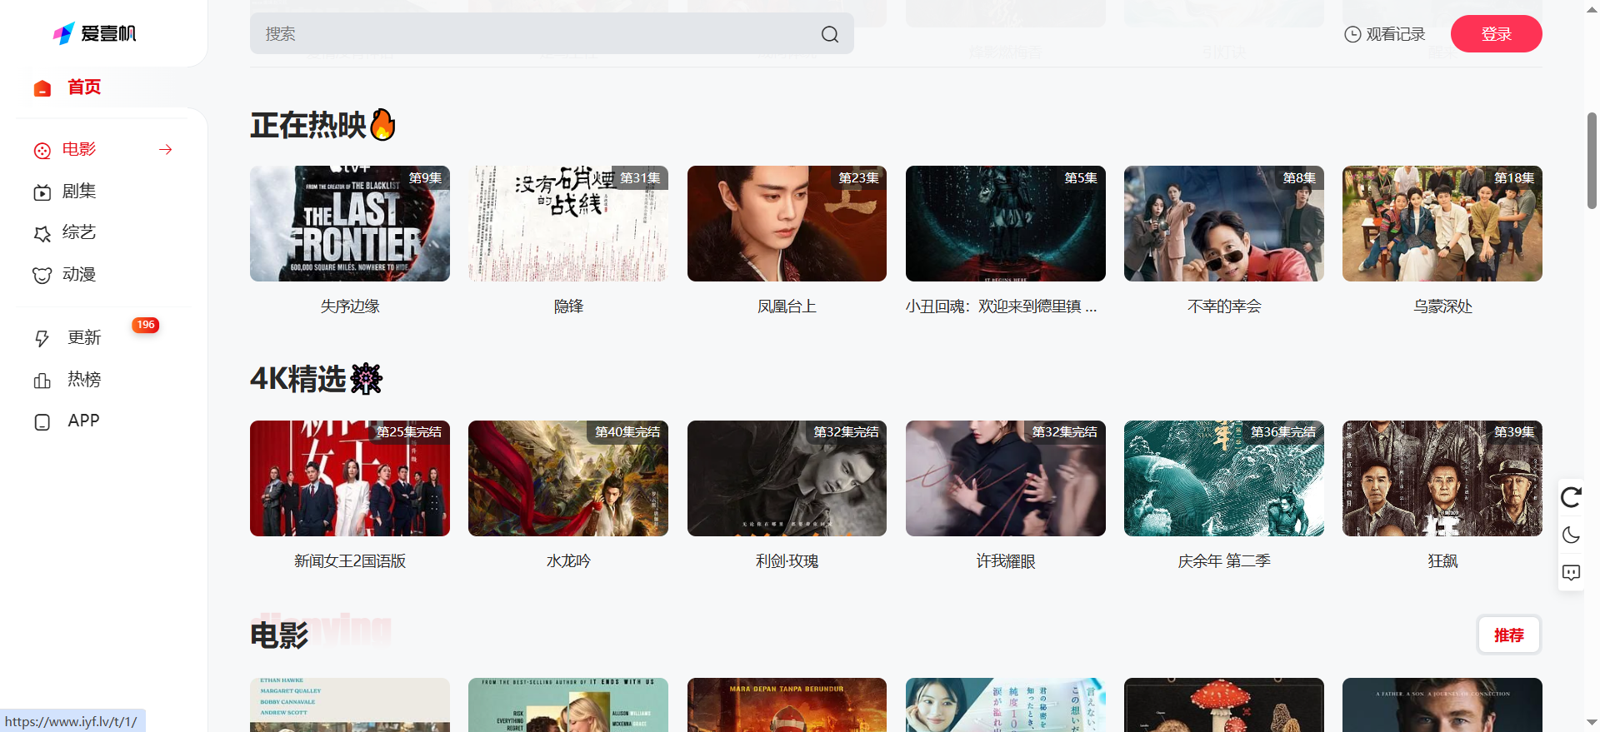Click the search magnifier icon
Image resolution: width=1600 pixels, height=732 pixels.
829,34
